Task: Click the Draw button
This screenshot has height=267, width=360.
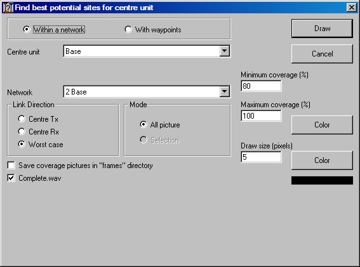Action: (x=322, y=29)
